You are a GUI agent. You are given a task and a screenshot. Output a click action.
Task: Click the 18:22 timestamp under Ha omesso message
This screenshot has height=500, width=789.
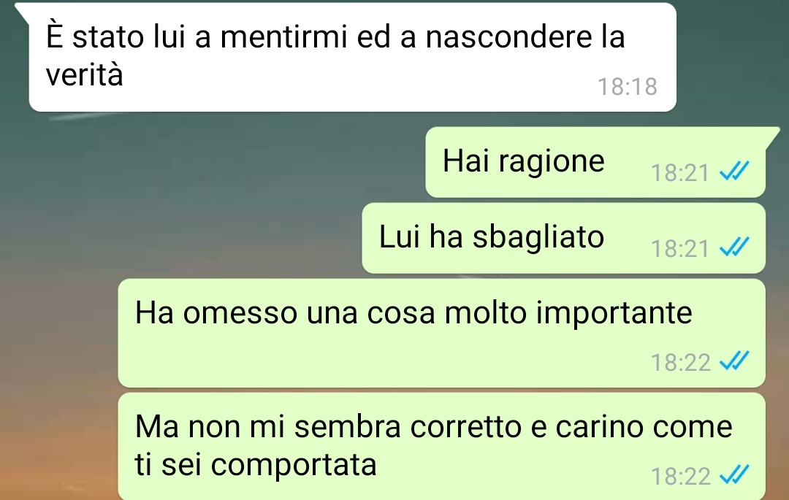point(680,362)
